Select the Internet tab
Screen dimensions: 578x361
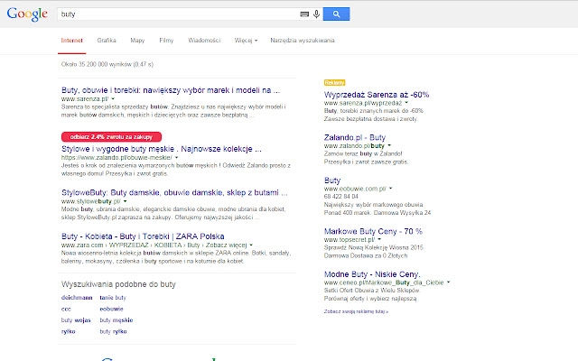click(x=72, y=41)
